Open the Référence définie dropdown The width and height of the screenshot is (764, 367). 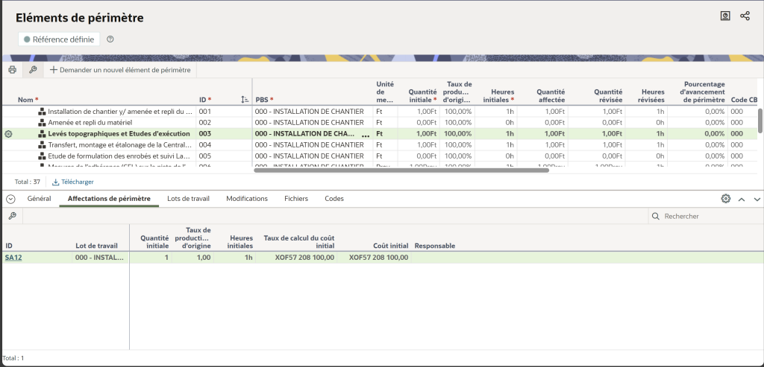(x=59, y=39)
